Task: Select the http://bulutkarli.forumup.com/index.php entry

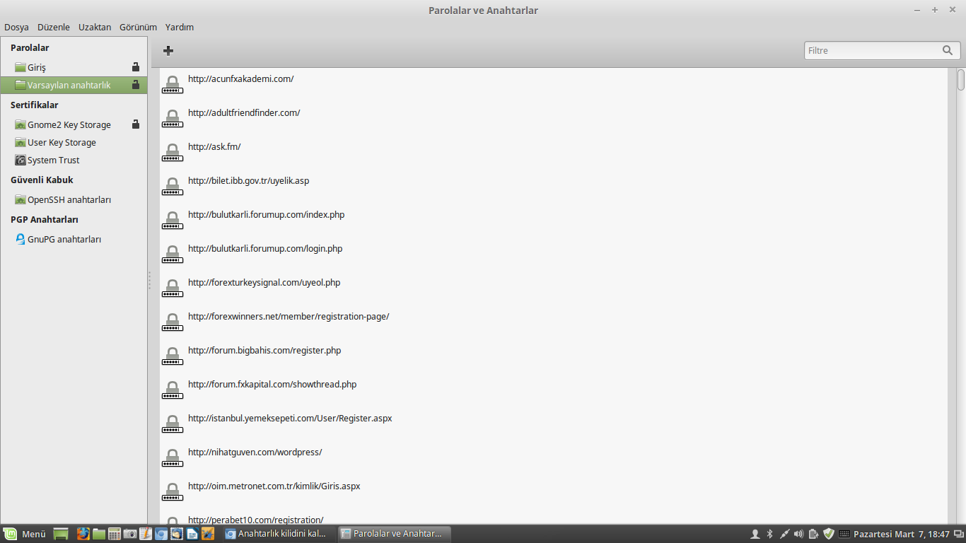Action: 554,221
